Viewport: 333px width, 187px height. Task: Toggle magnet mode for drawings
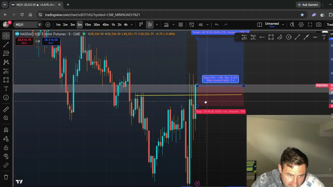point(6,130)
